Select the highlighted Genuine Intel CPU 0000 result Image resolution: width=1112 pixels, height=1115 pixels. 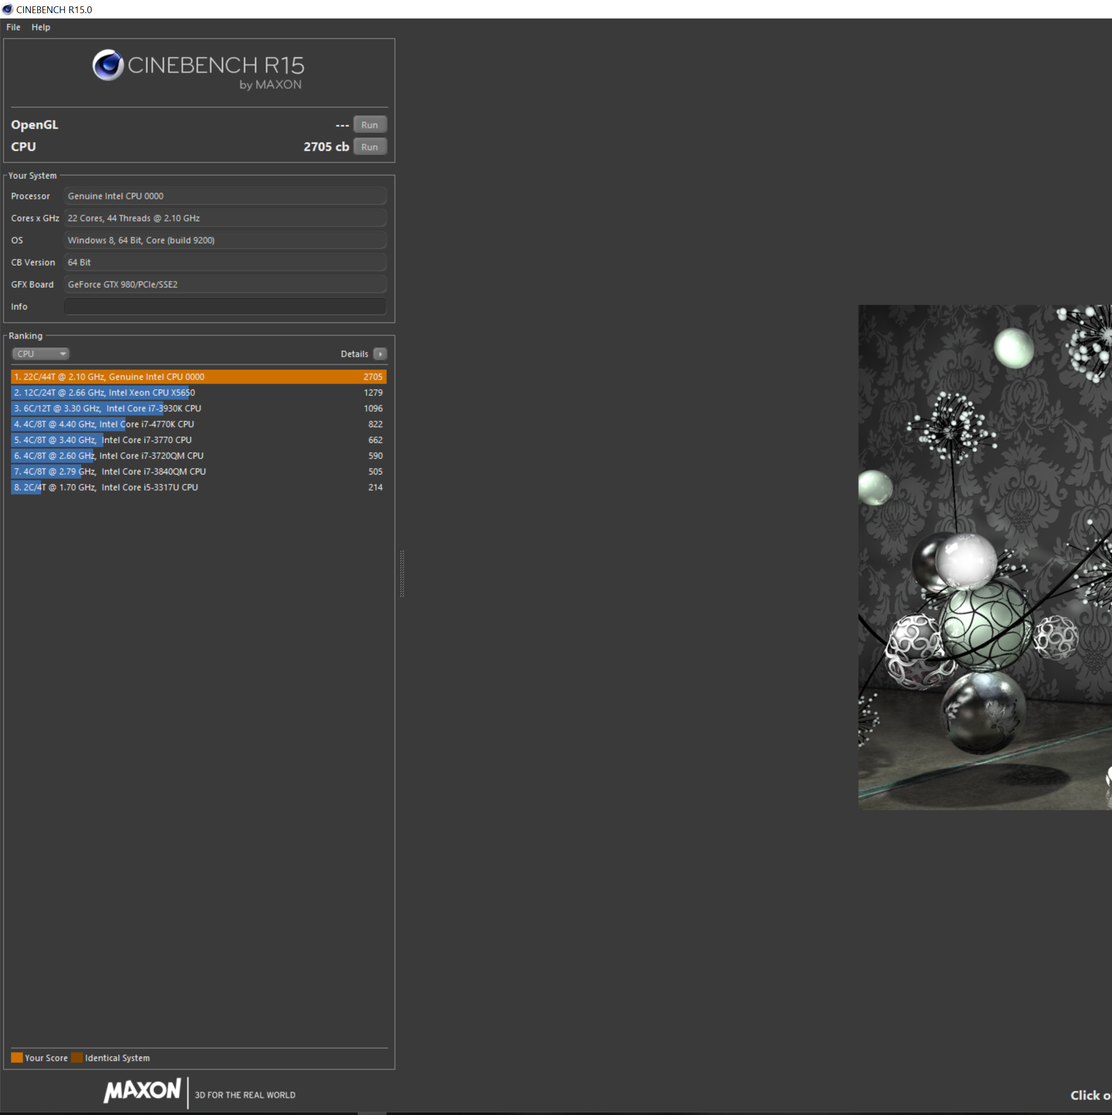[198, 376]
